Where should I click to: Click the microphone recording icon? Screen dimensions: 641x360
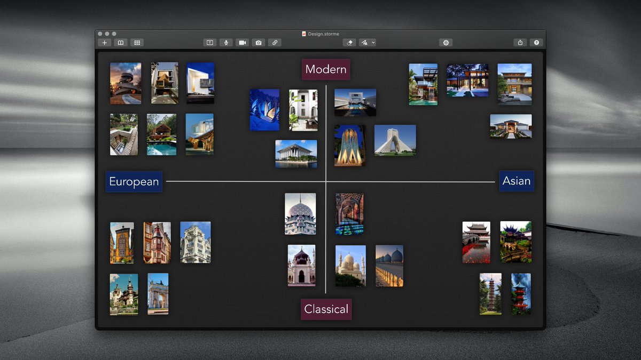226,42
